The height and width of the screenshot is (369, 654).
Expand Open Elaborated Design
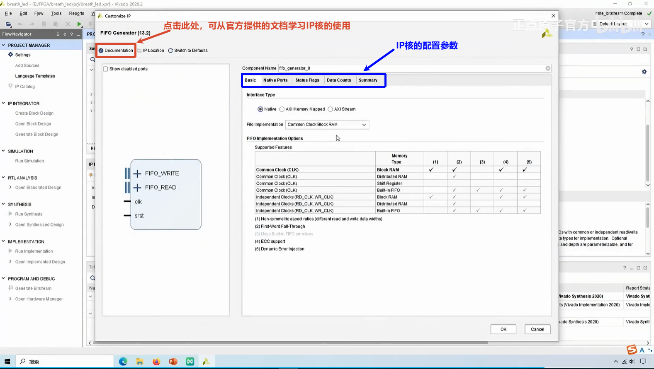pos(10,188)
